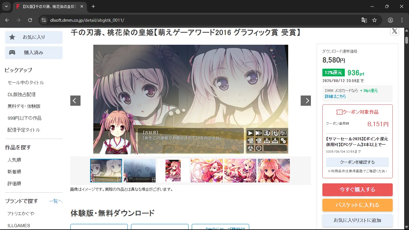Open a new browser tab

coord(93,6)
